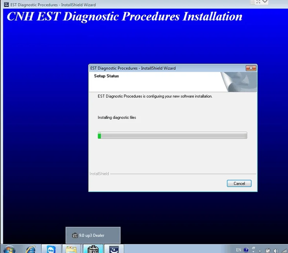Screen dimensions: 288x253
Task: Click the grid dots icon at top
Action: pos(253,2)
